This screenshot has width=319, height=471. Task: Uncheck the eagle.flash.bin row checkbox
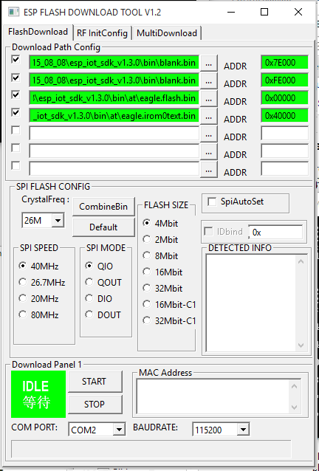(16, 94)
